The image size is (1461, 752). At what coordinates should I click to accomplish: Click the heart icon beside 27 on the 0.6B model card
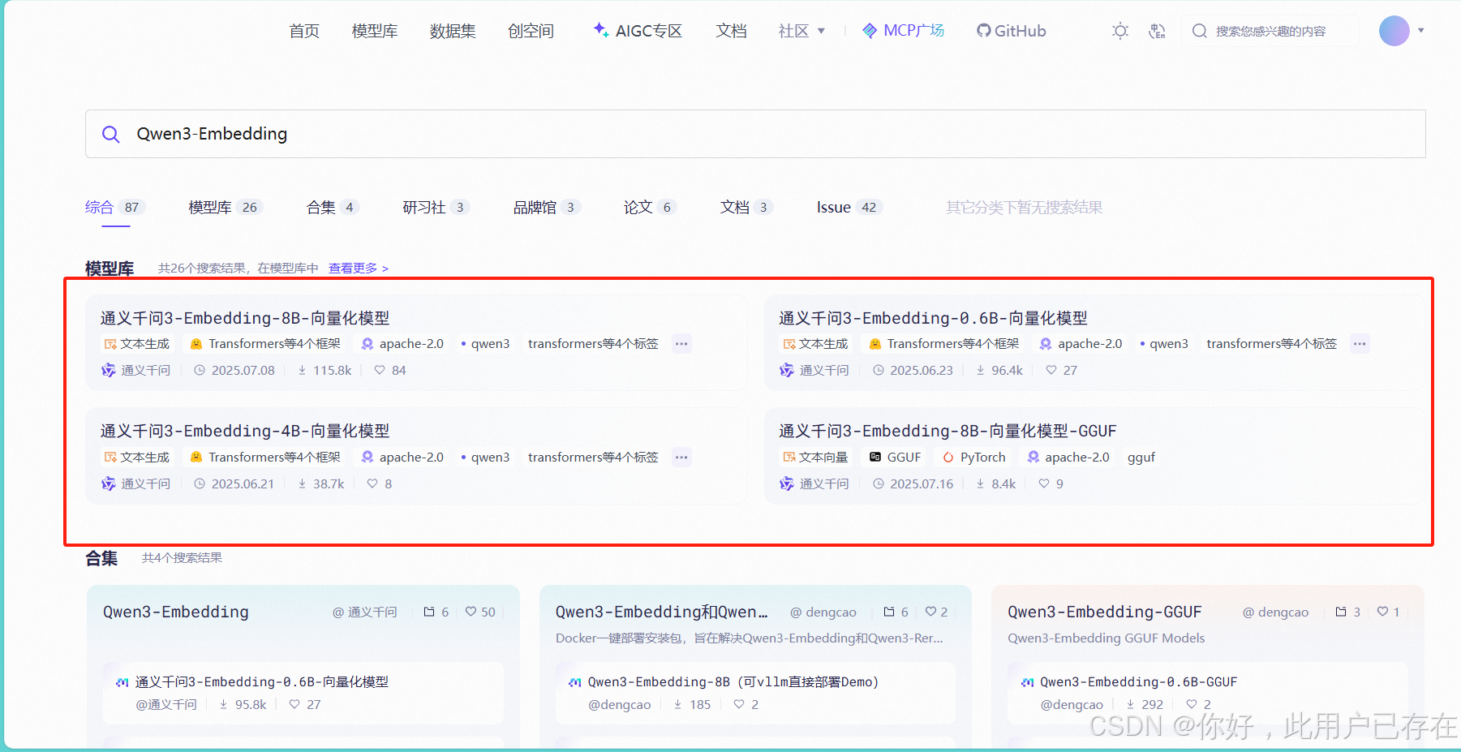1051,370
